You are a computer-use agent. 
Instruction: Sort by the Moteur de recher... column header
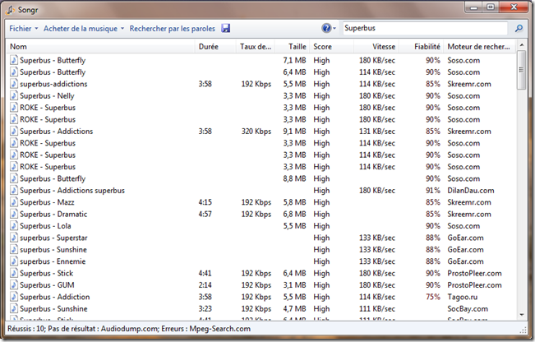click(x=480, y=47)
